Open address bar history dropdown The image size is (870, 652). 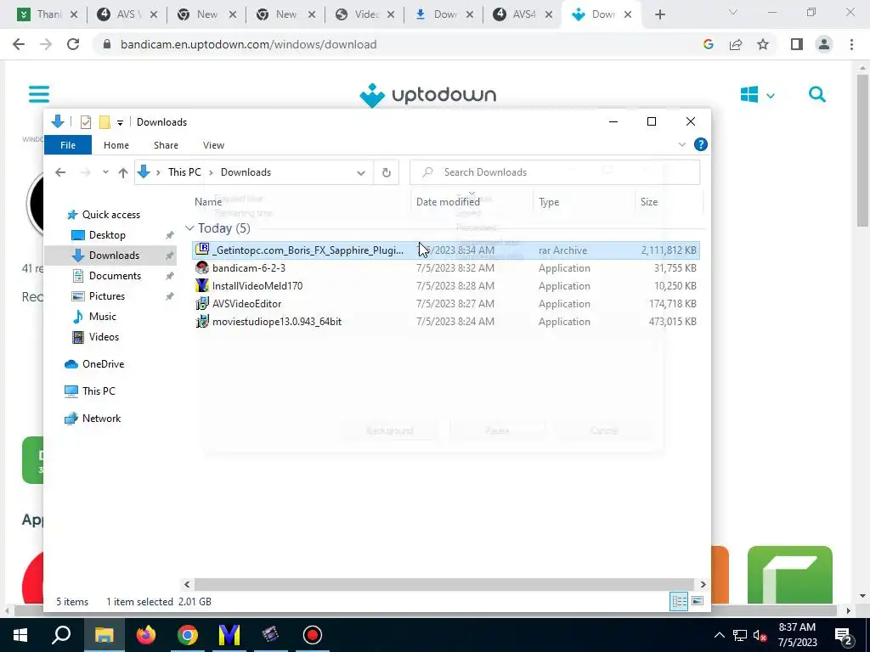360,172
